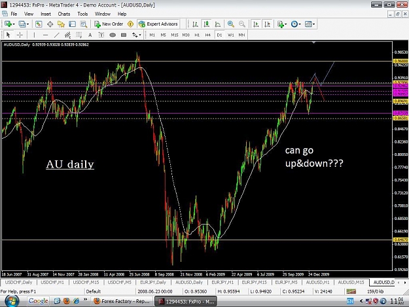Open the Strategy Tester icon
409x307 pixels.
[x=84, y=24]
